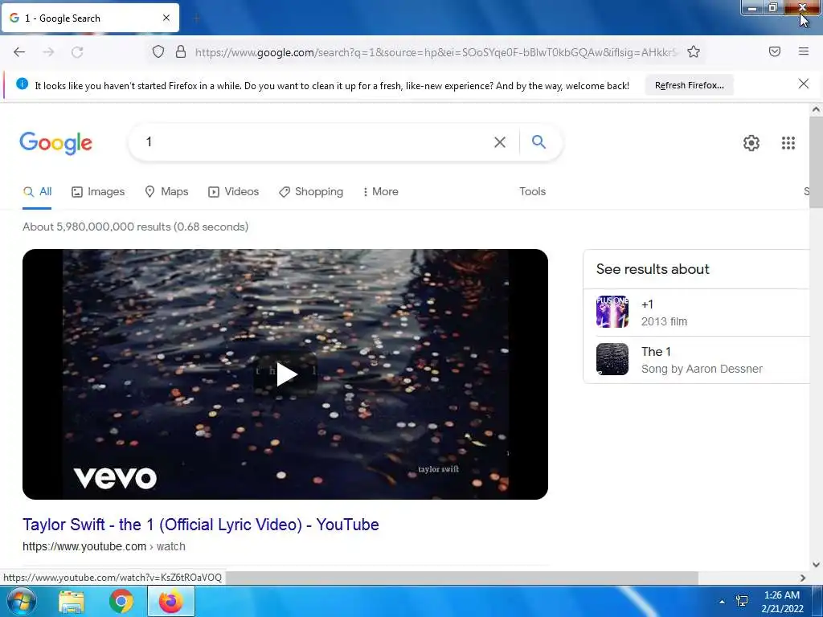823x617 pixels.
Task: Click the 'See results about' heading
Action: tap(653, 268)
